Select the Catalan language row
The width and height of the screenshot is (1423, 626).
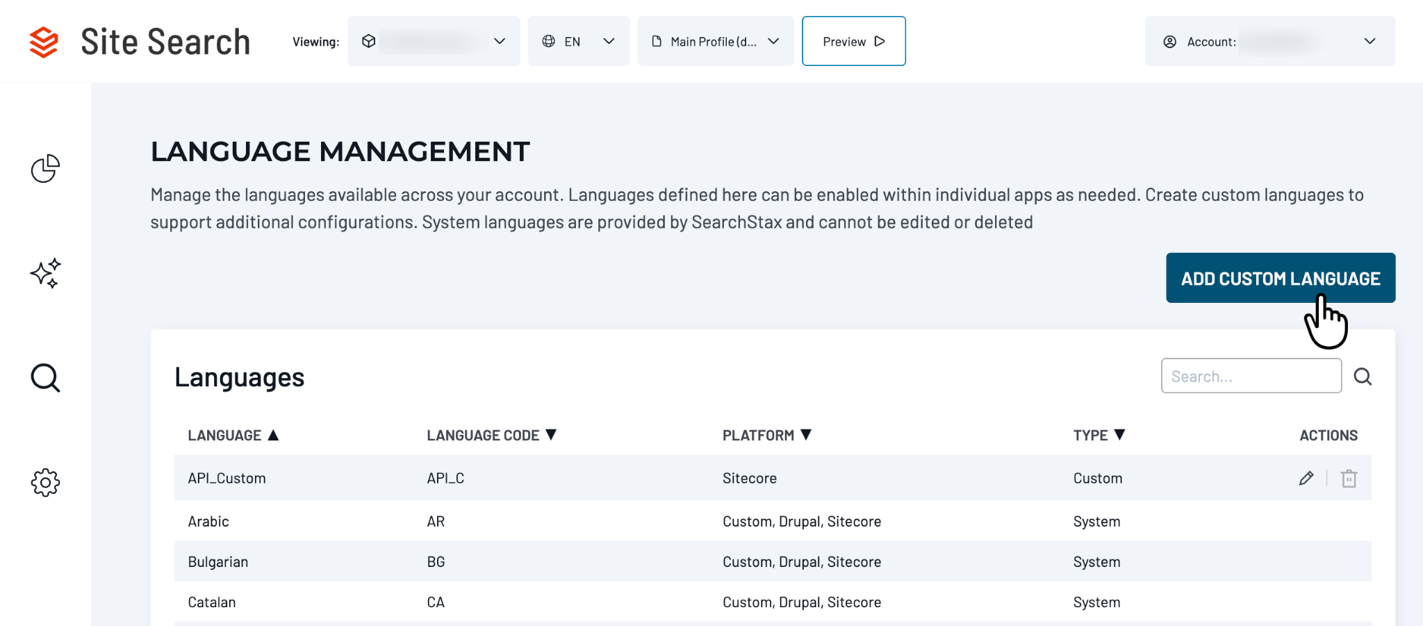pos(773,602)
